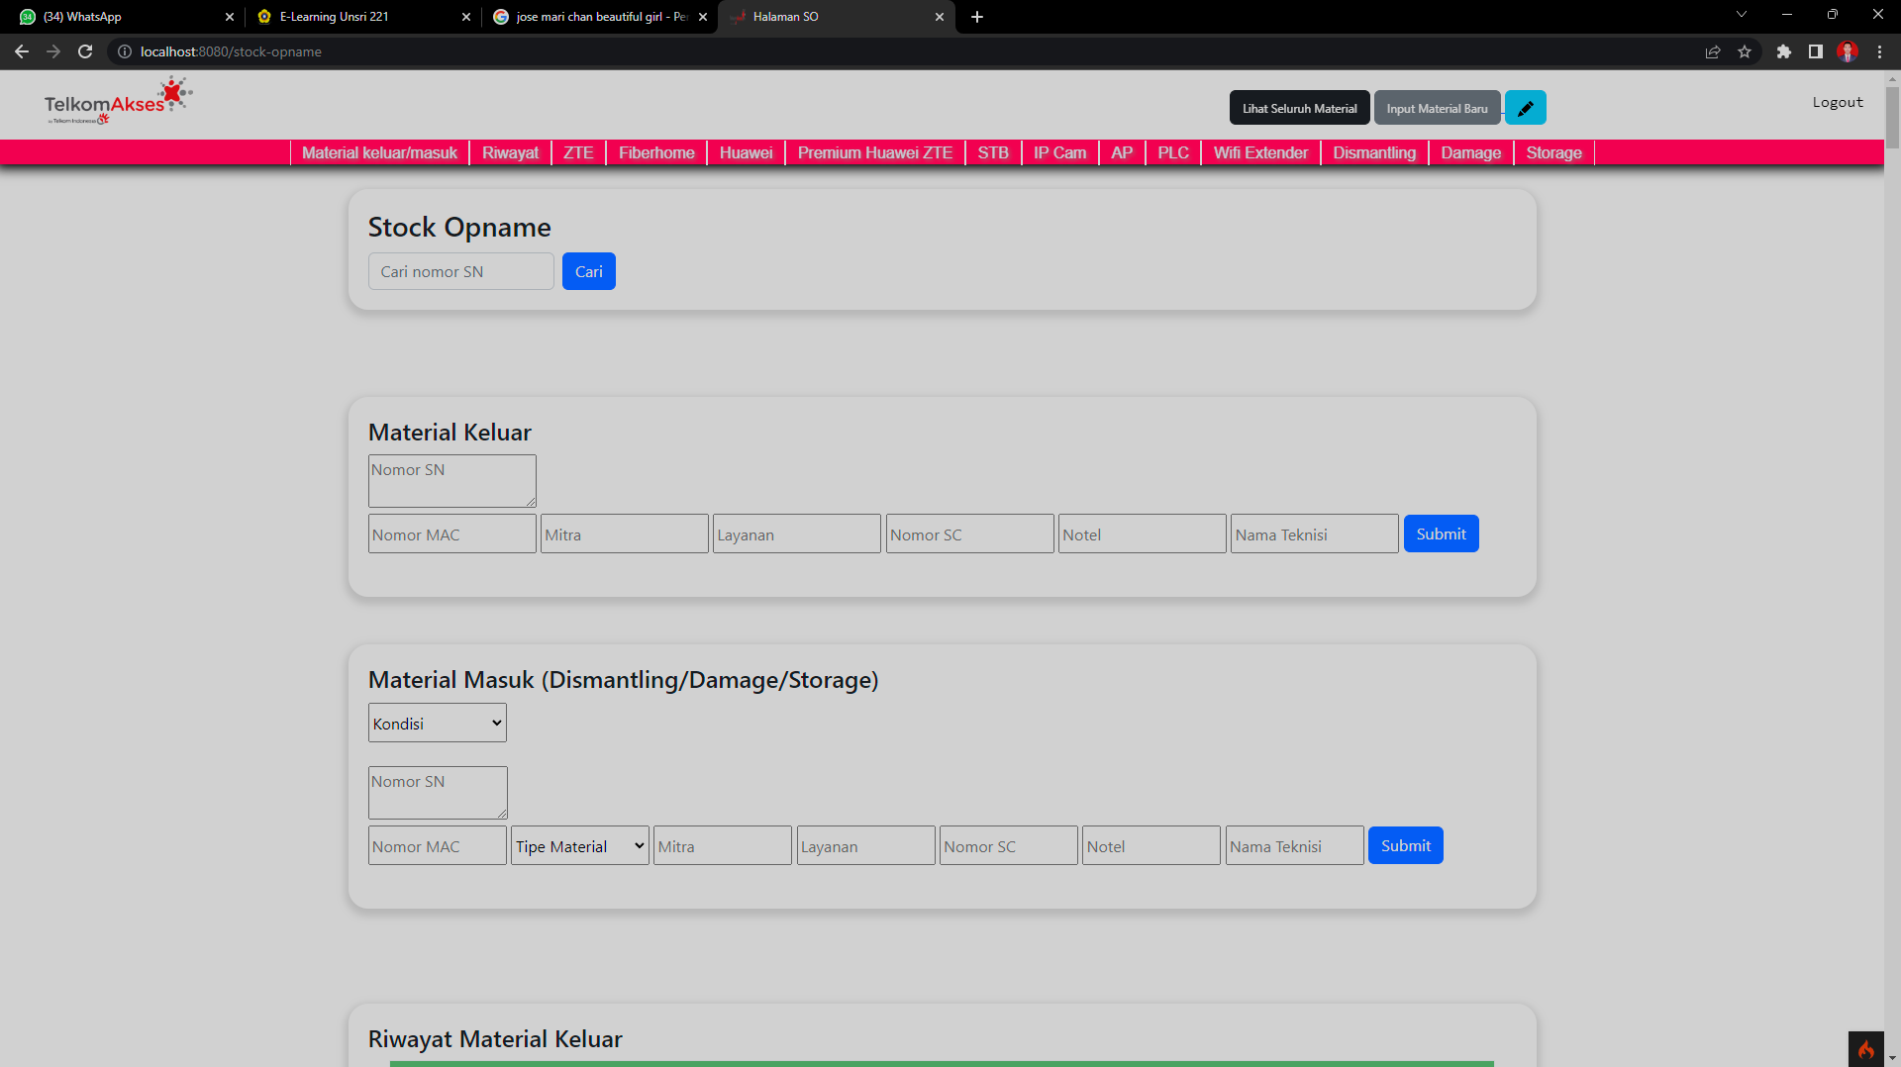Go to Premium Huawei ZTE menu item

click(x=875, y=152)
